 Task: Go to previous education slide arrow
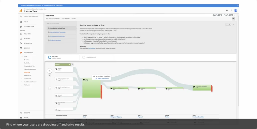(227, 25)
